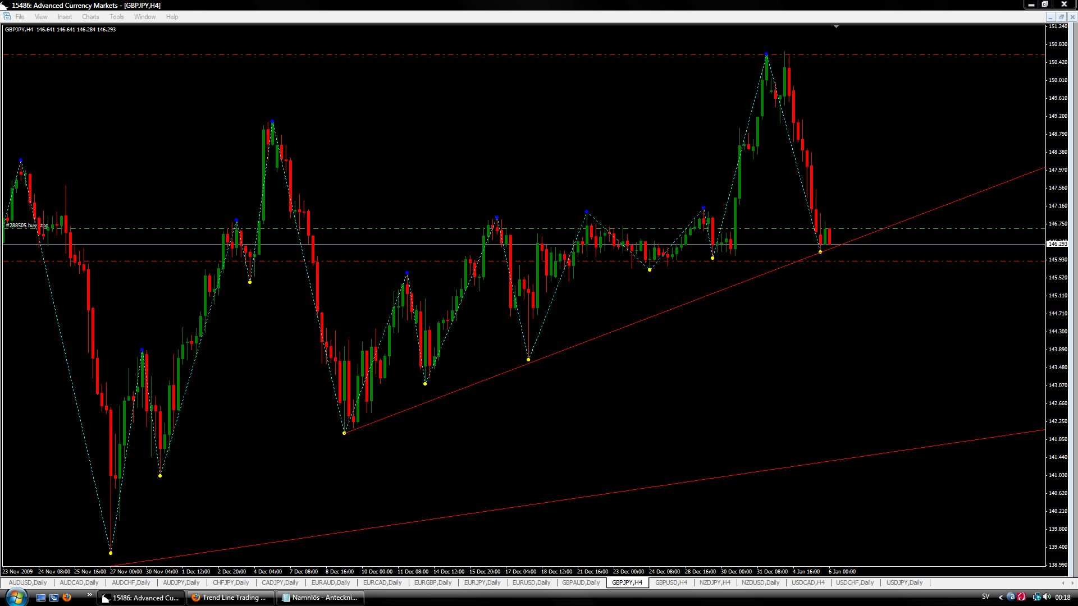Launch Firefox from the quick launch bar
Screen dimensions: 1078x606
[67, 598]
